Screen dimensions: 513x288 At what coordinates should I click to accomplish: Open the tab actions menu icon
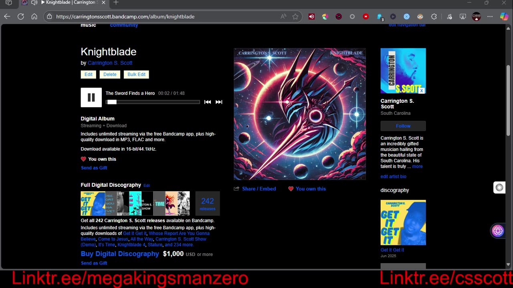pos(8,3)
